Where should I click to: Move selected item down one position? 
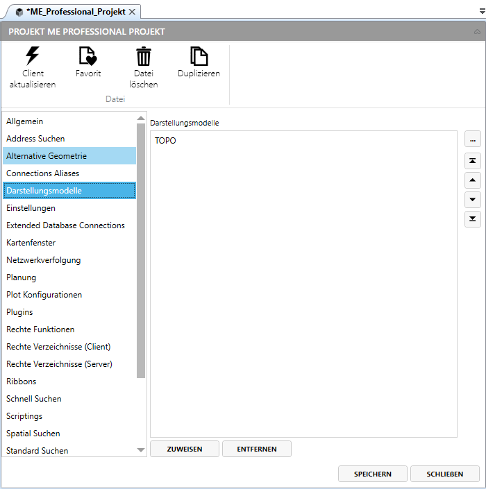click(472, 200)
